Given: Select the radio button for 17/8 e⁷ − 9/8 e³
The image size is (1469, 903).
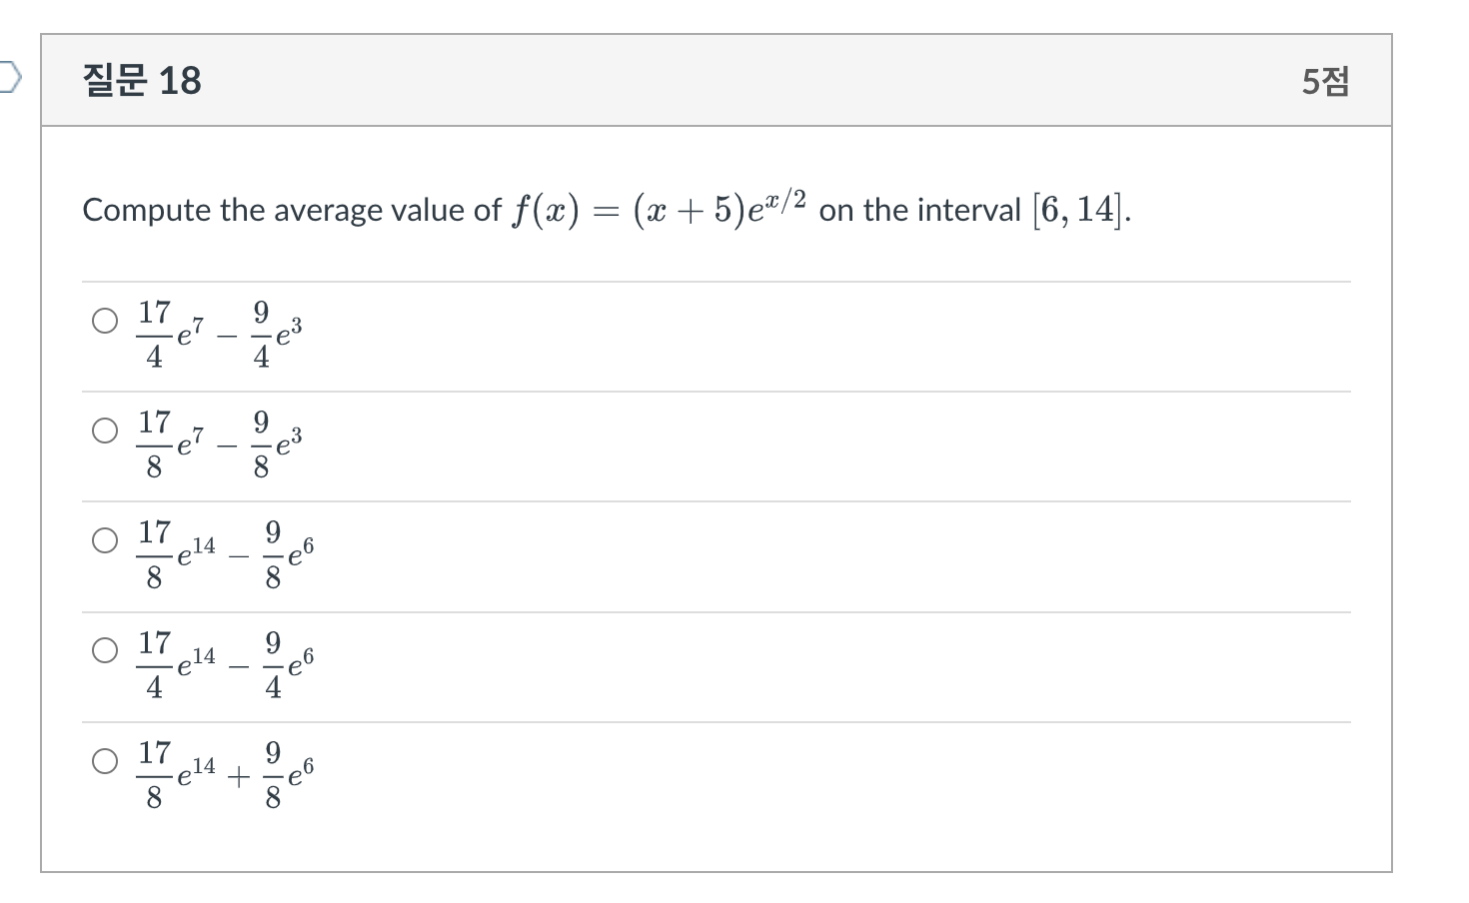Looking at the screenshot, I should pos(104,432).
